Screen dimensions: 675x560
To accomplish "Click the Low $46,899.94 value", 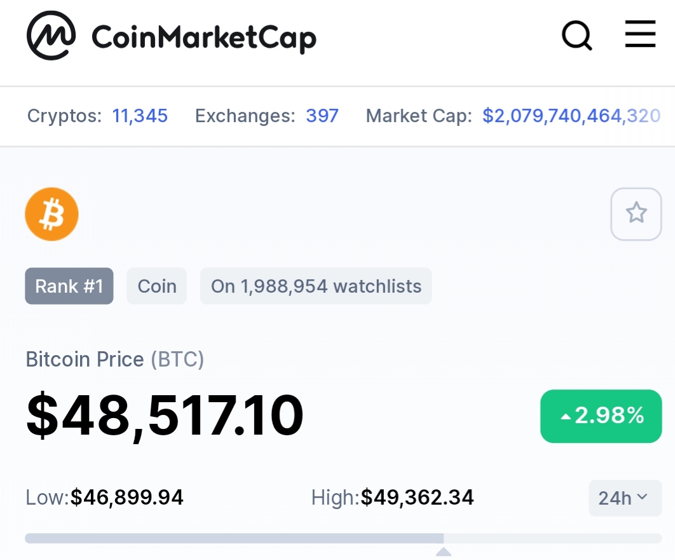I will (x=127, y=498).
